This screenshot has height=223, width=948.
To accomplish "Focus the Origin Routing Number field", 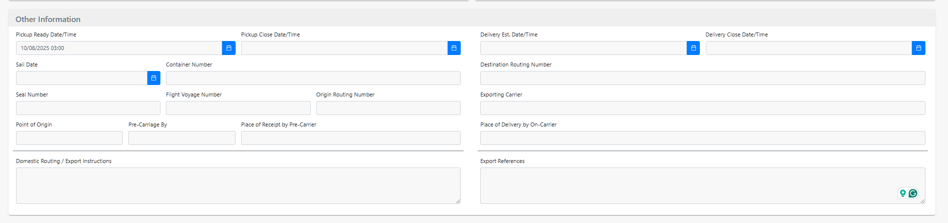I will (x=388, y=108).
